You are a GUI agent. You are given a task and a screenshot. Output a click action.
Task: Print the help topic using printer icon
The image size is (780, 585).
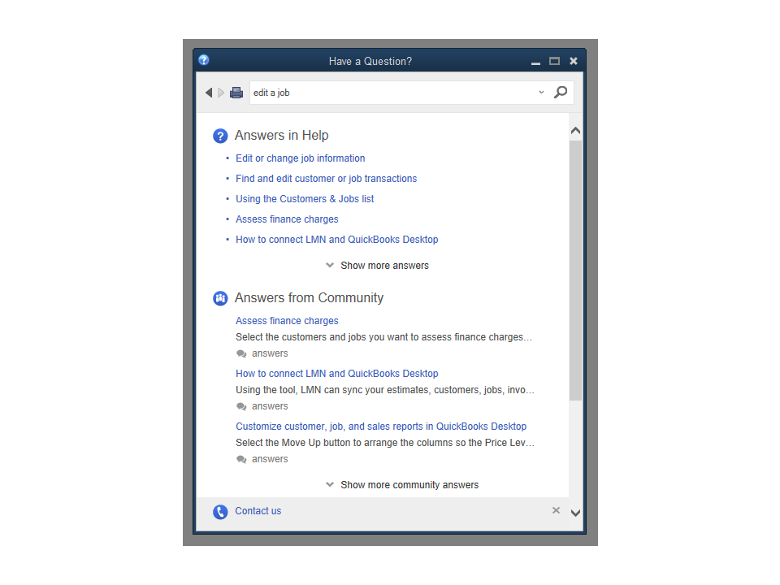pos(236,93)
